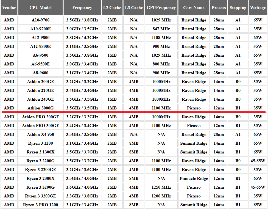Click the Vendor column header
The width and height of the screenshot is (268, 209).
(9, 8)
